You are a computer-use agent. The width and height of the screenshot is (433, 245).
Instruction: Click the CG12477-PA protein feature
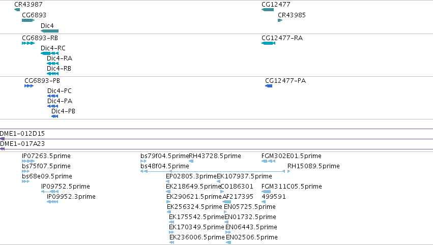269,86
